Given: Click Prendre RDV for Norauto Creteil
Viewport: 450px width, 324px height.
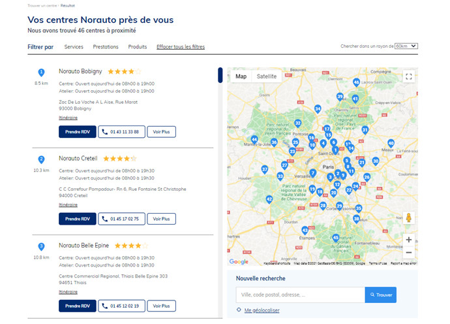Looking at the screenshot, I should (78, 219).
